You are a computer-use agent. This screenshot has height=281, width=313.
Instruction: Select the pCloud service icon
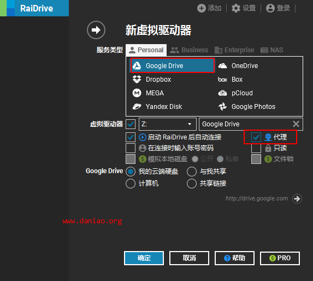pos(222,93)
